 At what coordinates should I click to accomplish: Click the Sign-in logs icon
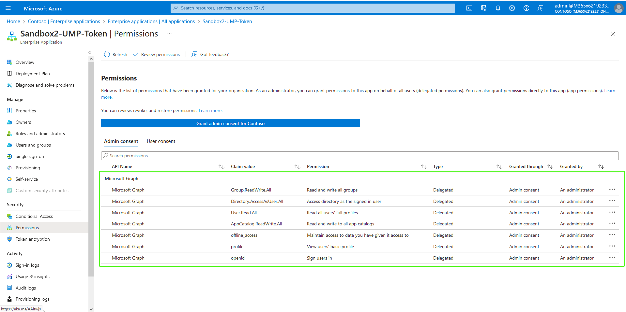coord(9,265)
